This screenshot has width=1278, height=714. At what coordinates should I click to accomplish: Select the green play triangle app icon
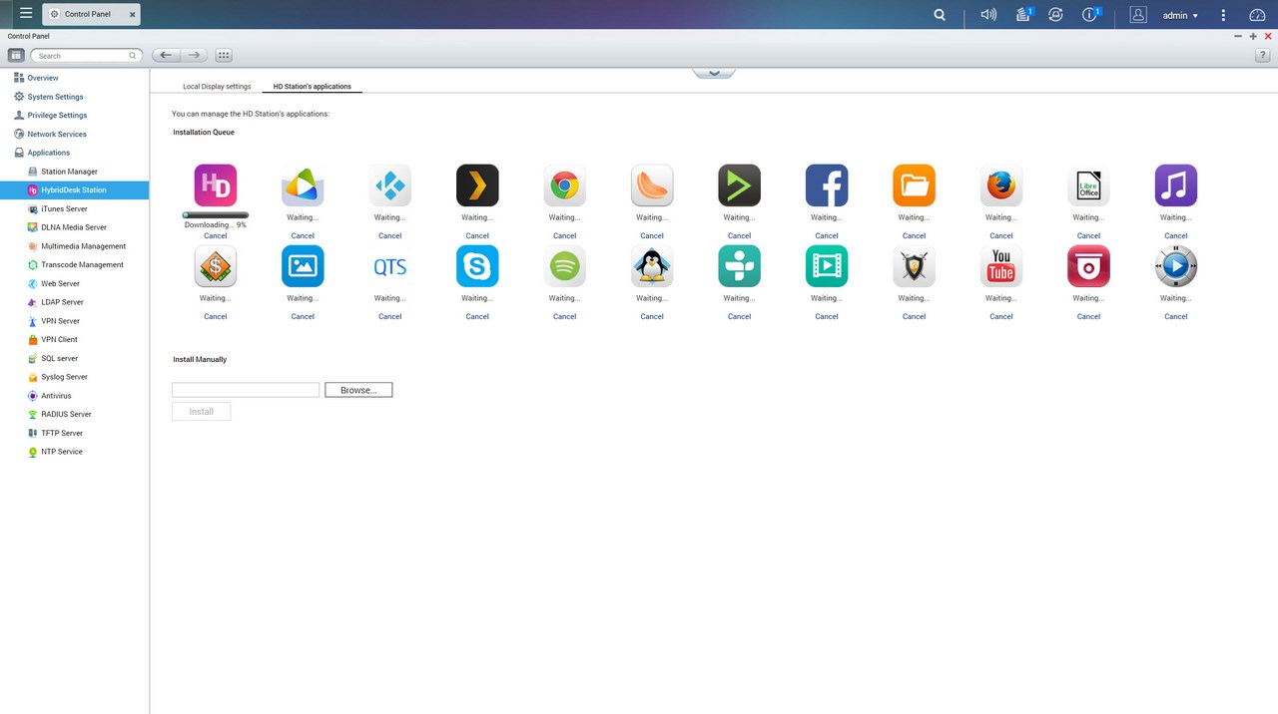tap(739, 185)
